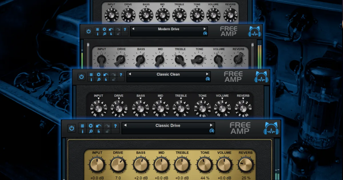Click gold REVERB knob in Classic Drive window

pos(246,165)
